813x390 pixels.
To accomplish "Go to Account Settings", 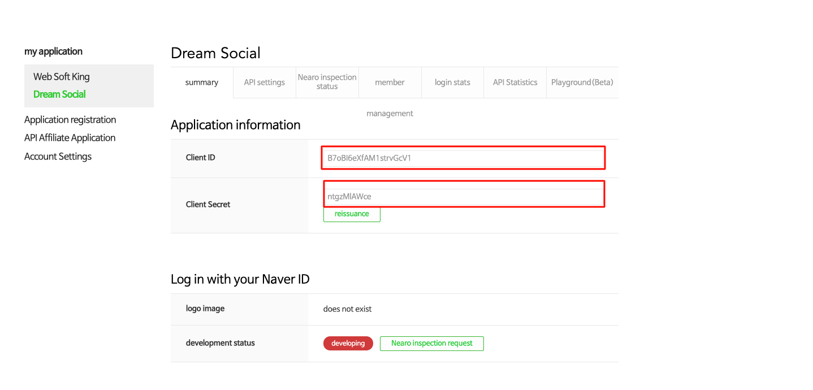I will click(58, 157).
